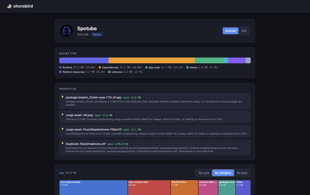Image resolution: width=310 pixels, height=195 pixels.
Task: Click the Java (obfuscated) treemap block
Action: click(94, 187)
